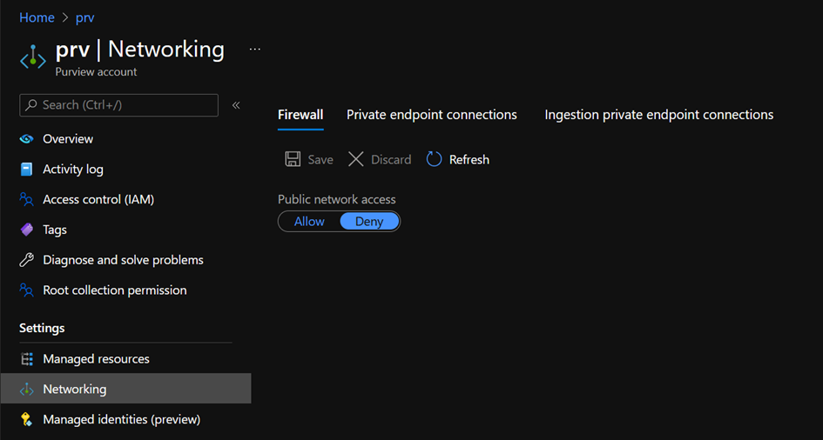
Task: Click the Managed identities key icon
Action: [27, 419]
